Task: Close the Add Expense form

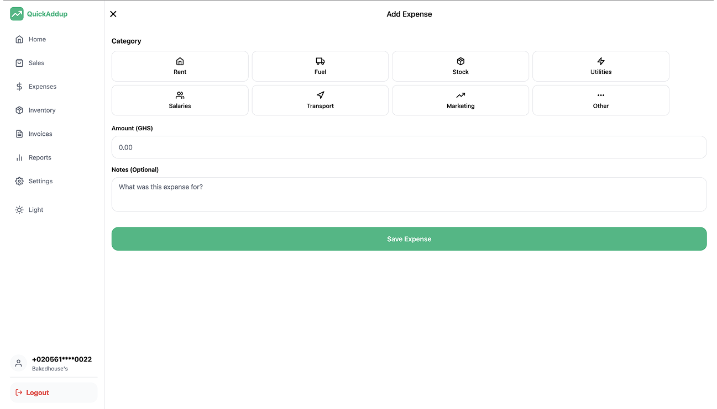Action: click(x=113, y=14)
